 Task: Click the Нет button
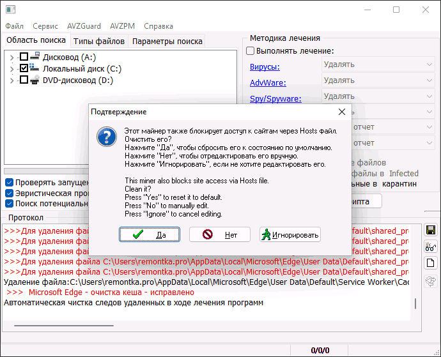click(x=220, y=234)
